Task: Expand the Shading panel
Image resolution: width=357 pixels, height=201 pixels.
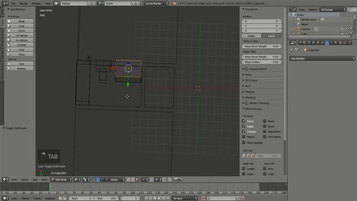Action: (x=250, y=98)
